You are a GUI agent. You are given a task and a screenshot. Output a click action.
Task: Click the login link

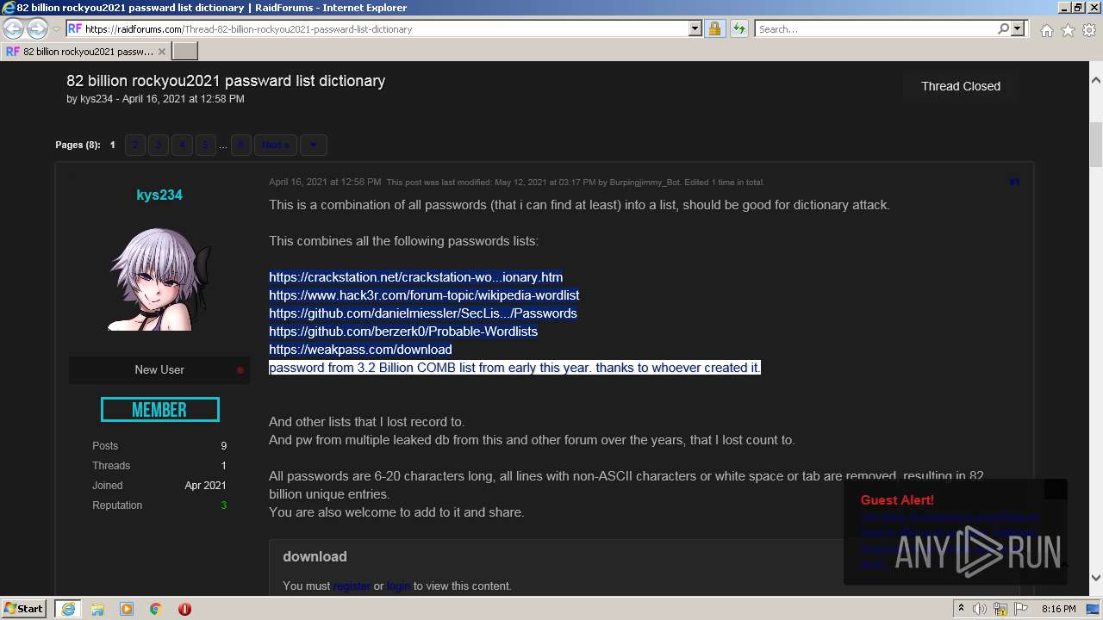click(x=398, y=586)
